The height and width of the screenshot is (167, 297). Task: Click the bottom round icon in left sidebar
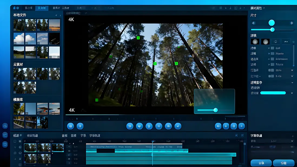[5, 145]
